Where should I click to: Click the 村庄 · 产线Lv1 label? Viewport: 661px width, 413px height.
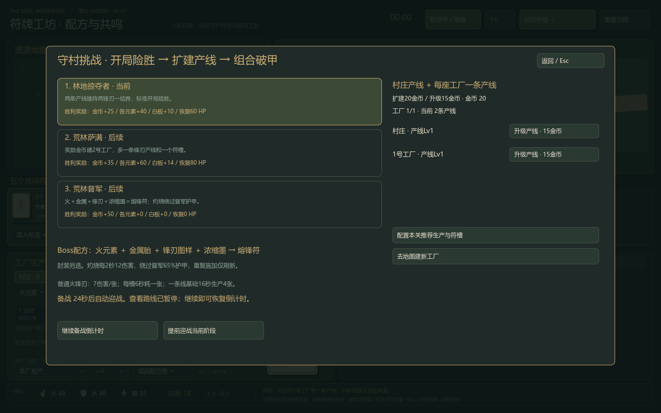pyautogui.click(x=413, y=131)
